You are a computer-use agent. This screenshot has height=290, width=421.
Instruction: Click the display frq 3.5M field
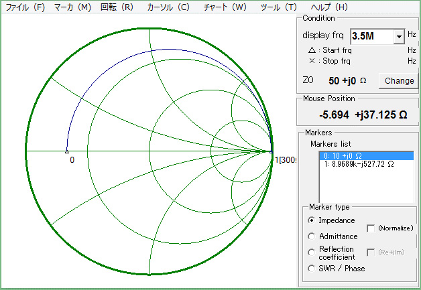(x=372, y=36)
